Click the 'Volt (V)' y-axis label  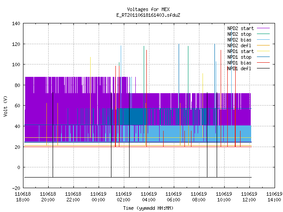tap(6, 106)
